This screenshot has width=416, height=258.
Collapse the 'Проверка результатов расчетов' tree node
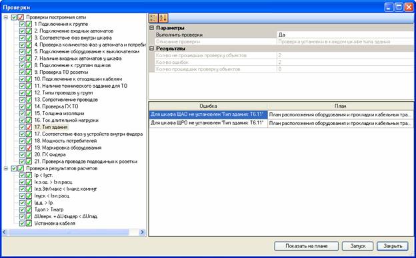(x=5, y=168)
